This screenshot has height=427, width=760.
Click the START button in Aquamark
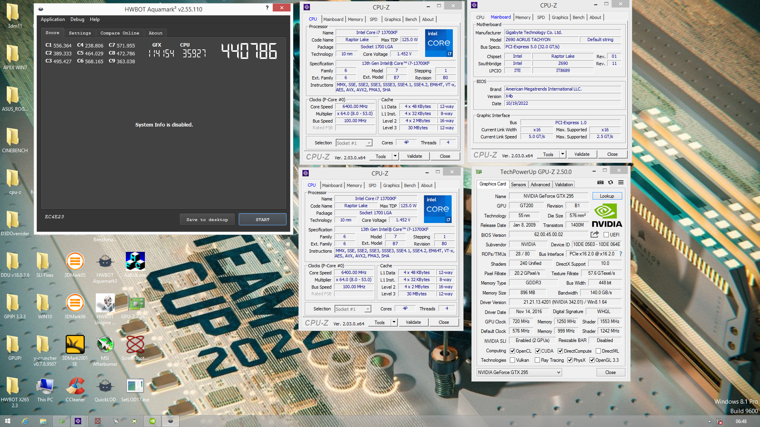coord(262,219)
